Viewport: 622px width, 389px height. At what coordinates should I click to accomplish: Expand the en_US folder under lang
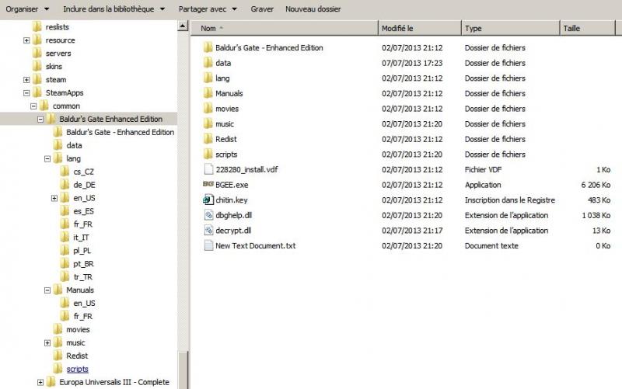(x=54, y=198)
